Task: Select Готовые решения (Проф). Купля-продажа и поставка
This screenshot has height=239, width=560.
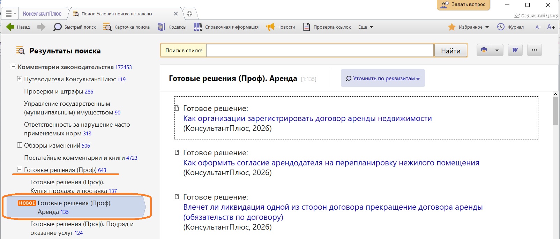Action: (x=74, y=186)
